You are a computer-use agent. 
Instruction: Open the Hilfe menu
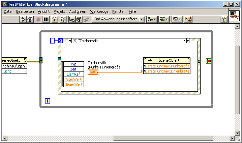[x=132, y=11]
